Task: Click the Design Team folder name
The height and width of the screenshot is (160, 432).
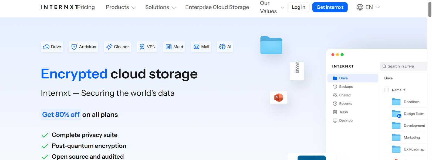Action: tap(414, 114)
